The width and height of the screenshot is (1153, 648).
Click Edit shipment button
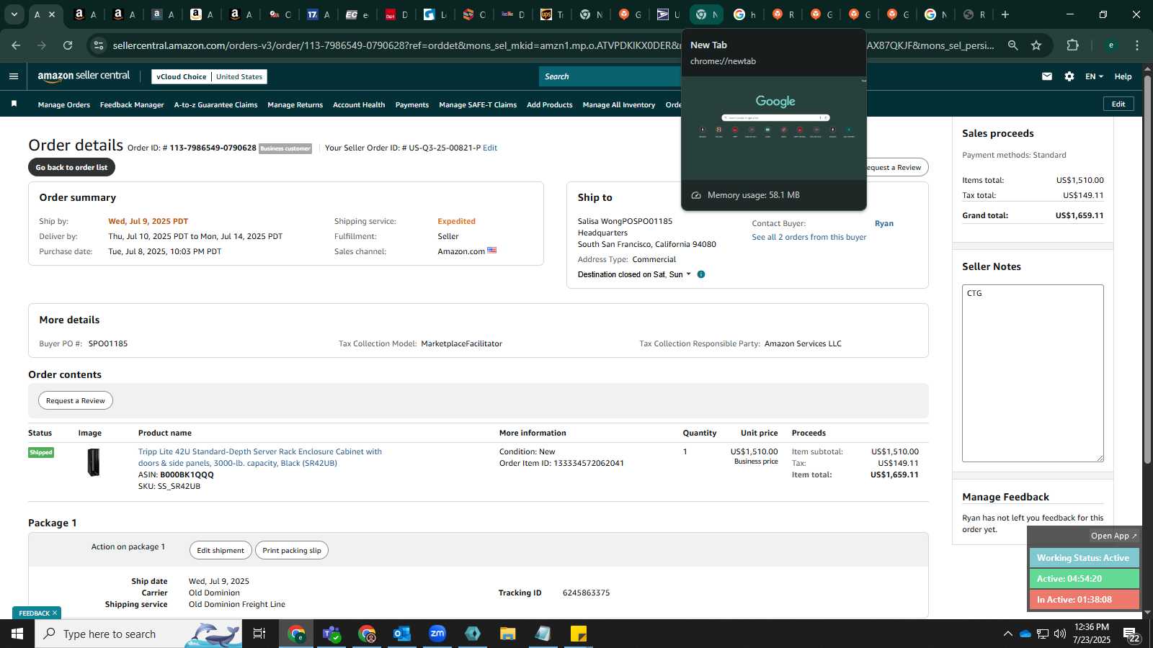(x=221, y=551)
